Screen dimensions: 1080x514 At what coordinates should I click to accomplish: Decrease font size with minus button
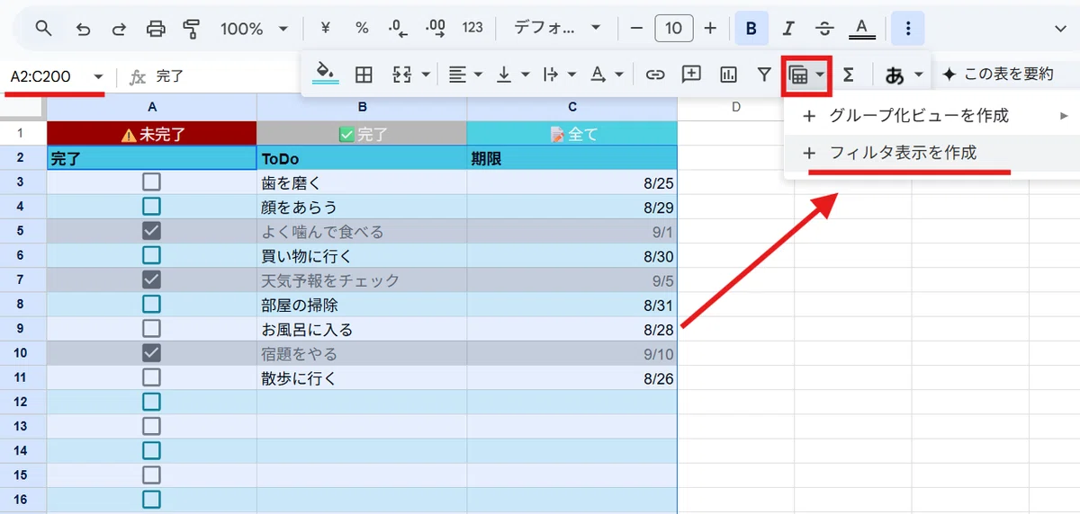[637, 29]
